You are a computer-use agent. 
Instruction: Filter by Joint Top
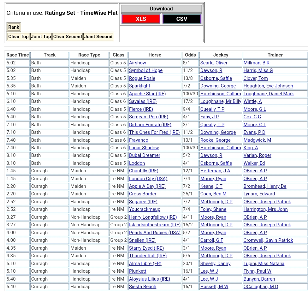[x=41, y=37]
